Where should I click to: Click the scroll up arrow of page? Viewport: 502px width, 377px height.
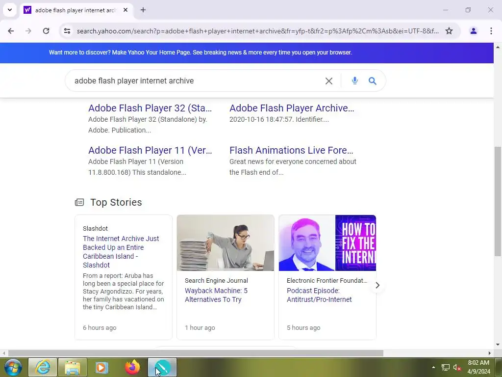click(x=498, y=47)
